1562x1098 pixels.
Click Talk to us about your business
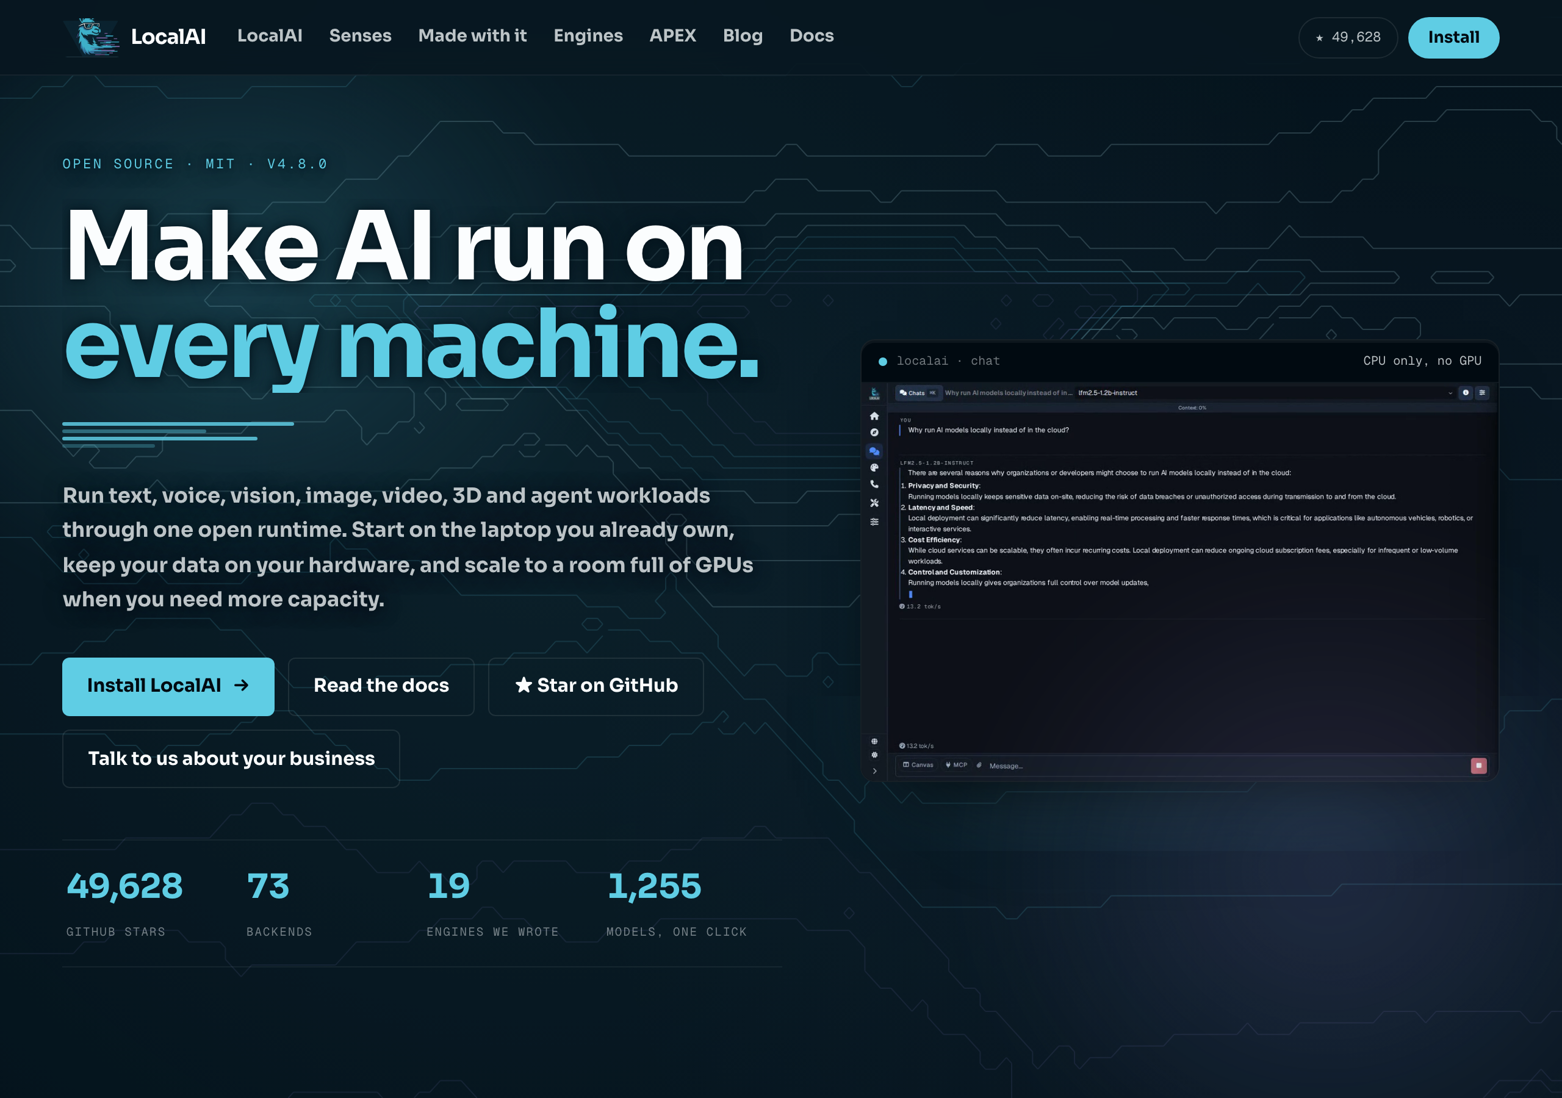231,758
